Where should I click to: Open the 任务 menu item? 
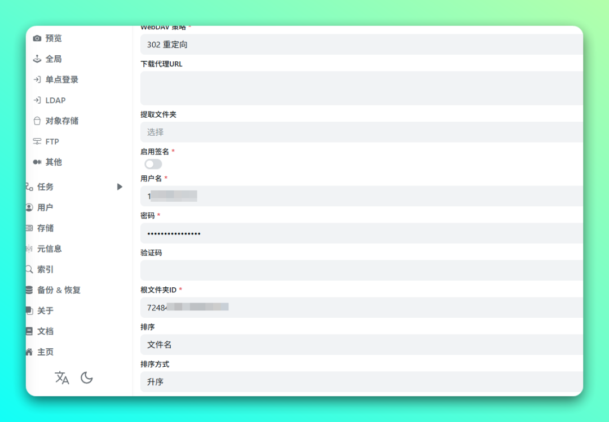[46, 186]
